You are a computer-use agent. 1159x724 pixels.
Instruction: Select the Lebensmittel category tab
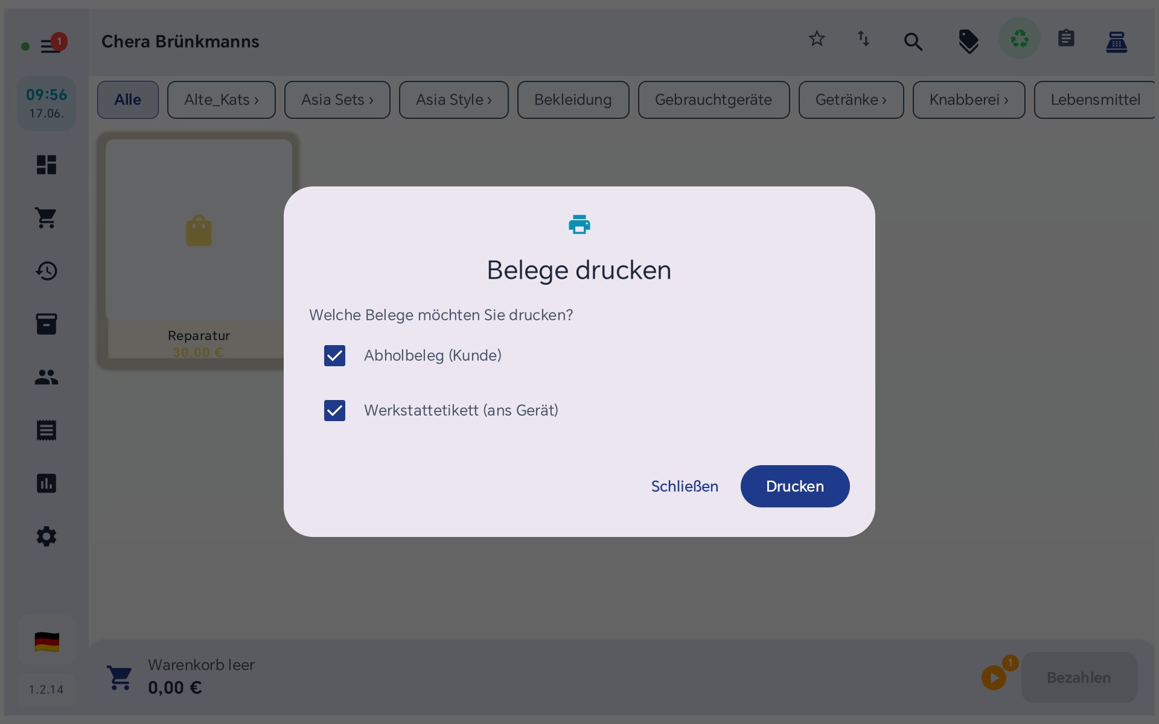click(x=1095, y=100)
